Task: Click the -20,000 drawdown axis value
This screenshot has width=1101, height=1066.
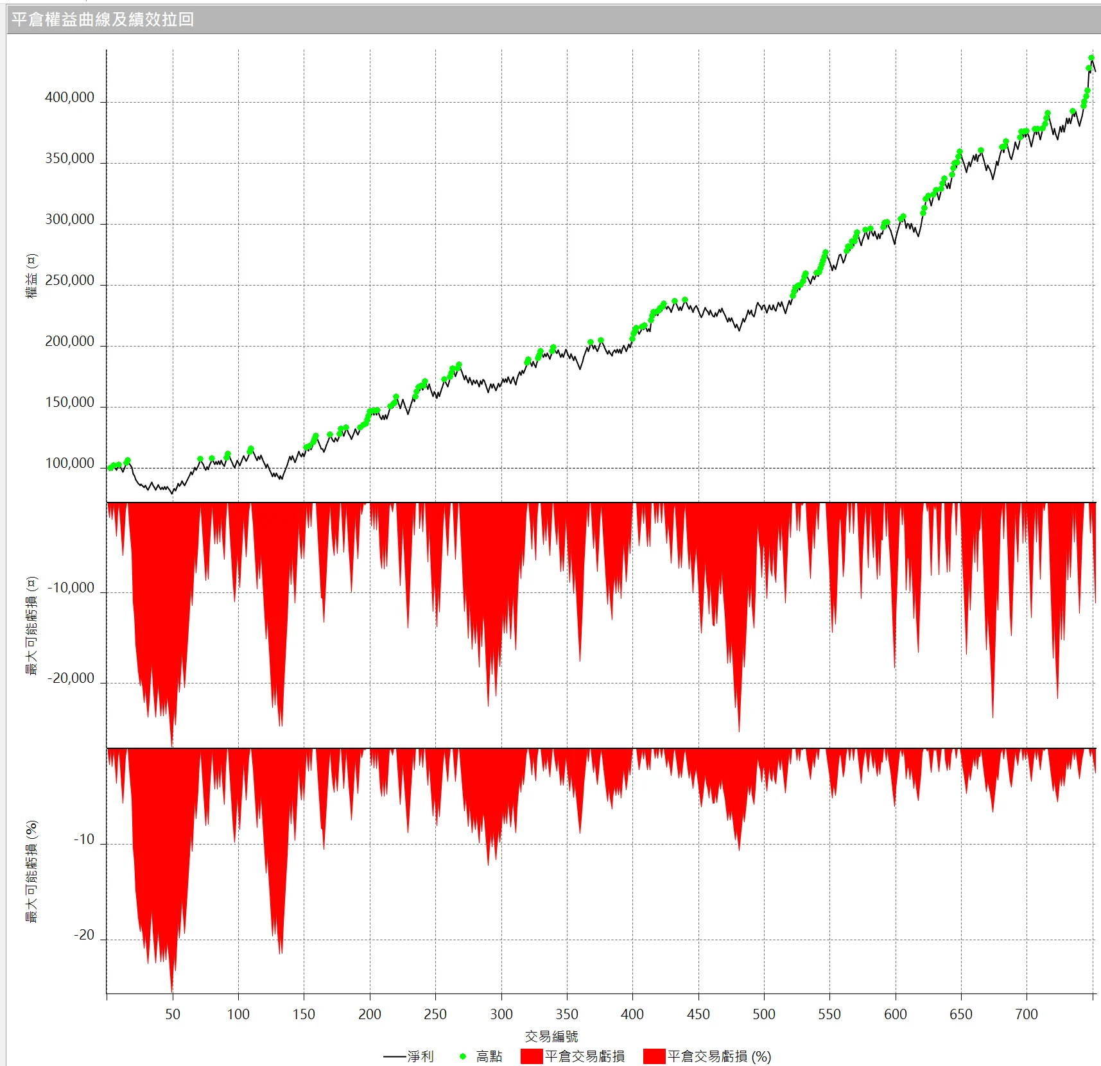Action: coord(71,678)
